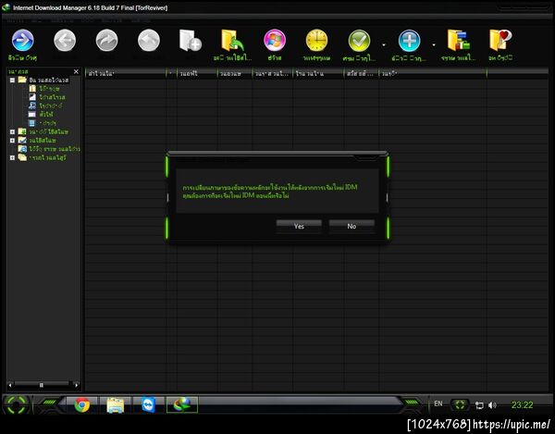Click the green arrows tray icon
The height and width of the screenshot is (434, 555).
[x=460, y=404]
